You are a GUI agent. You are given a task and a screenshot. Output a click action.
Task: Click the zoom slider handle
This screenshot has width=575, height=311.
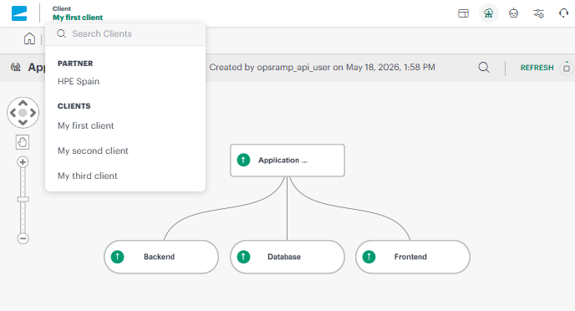23,200
